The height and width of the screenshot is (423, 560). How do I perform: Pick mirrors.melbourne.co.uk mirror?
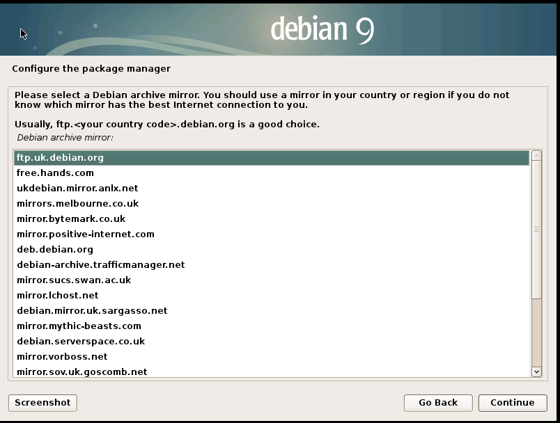[272, 204]
